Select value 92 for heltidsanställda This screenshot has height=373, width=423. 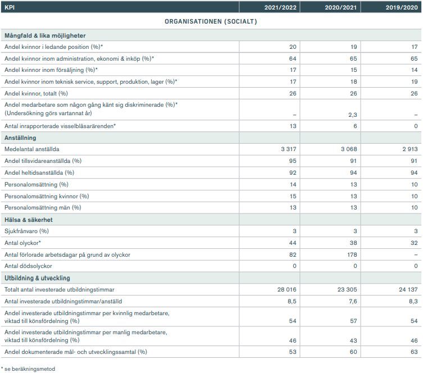coord(293,173)
